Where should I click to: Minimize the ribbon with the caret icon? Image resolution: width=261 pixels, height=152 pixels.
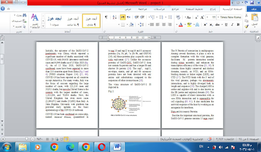8,9
